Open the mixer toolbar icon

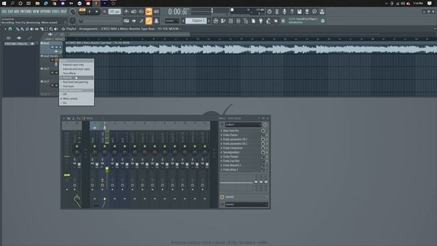click(238, 21)
